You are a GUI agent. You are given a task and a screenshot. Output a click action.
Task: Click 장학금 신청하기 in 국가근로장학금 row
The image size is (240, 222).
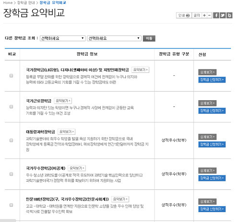tap(212, 111)
